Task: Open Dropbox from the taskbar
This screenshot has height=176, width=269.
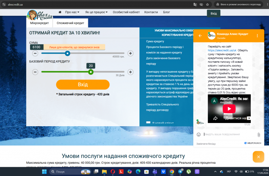Action: click(163, 171)
